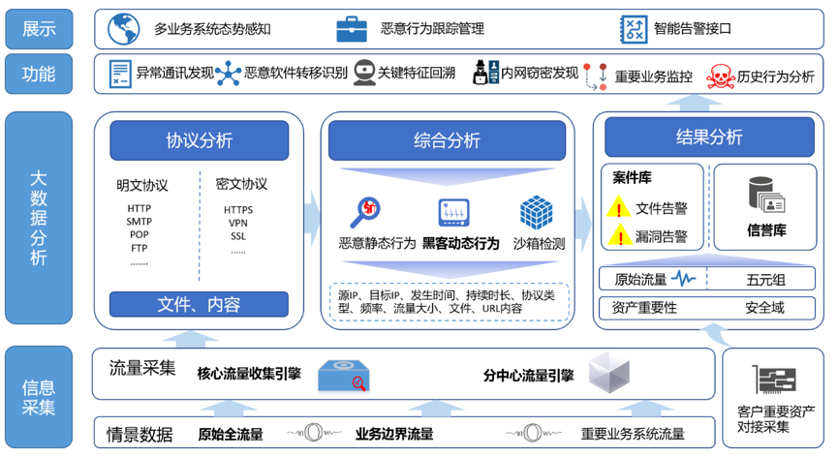838x456 pixels.
Task: Click the document icon next to 异常通讯发现
Action: pyautogui.click(x=120, y=74)
